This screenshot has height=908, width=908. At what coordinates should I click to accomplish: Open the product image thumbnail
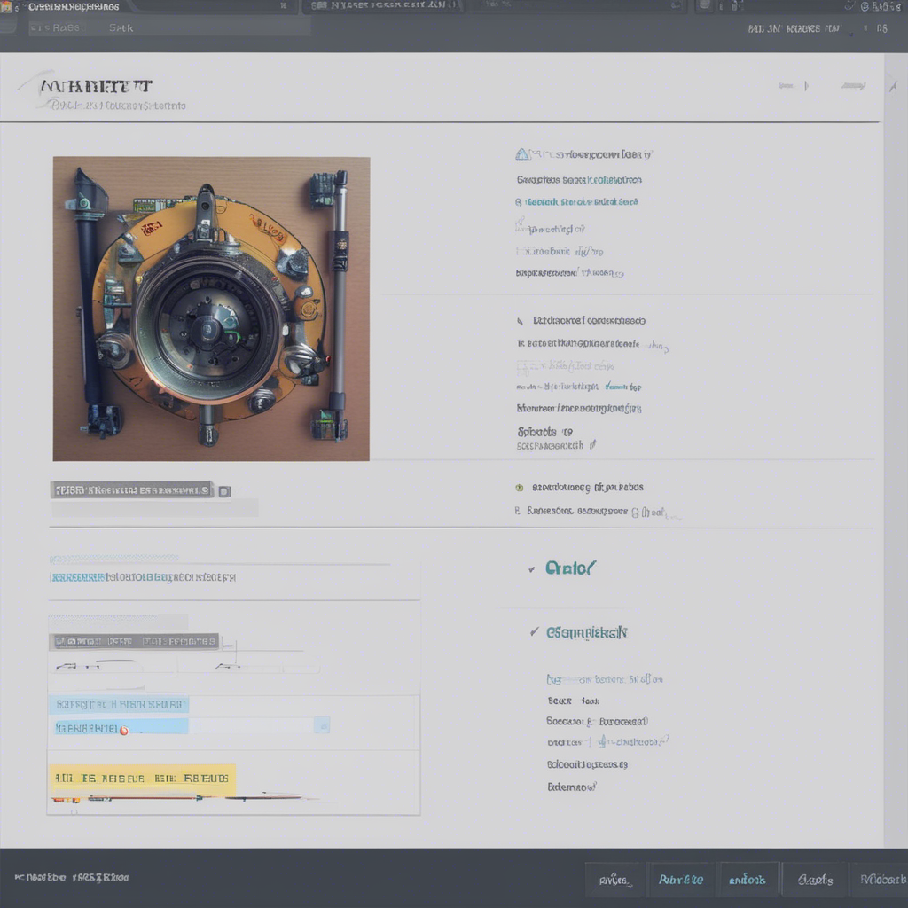click(x=211, y=308)
